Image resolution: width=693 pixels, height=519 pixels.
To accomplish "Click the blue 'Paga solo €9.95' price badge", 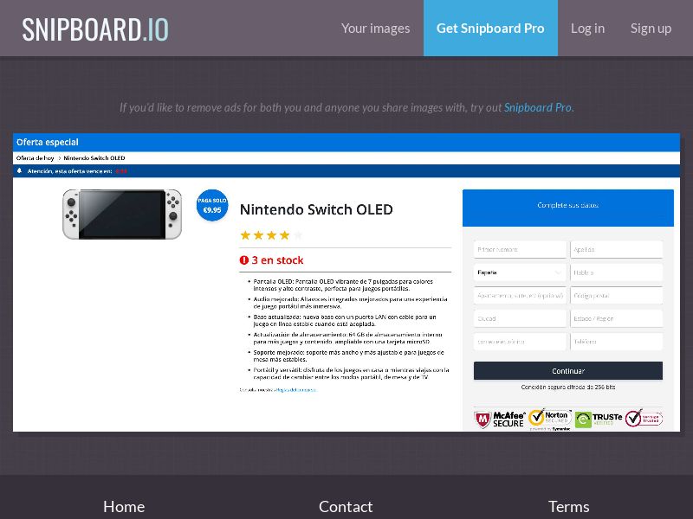I will (x=212, y=205).
